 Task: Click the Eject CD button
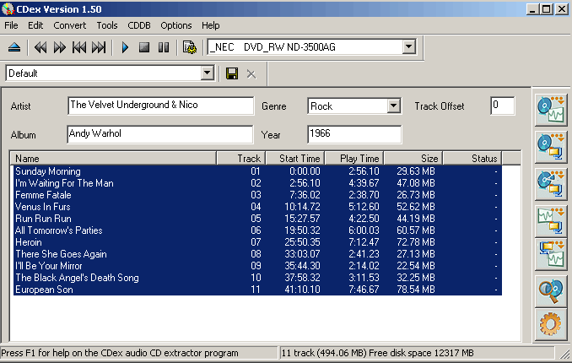tap(14, 47)
